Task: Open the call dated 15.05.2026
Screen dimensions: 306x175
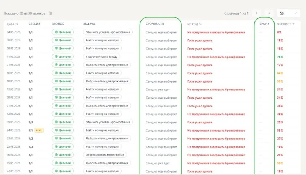Action: (13, 163)
